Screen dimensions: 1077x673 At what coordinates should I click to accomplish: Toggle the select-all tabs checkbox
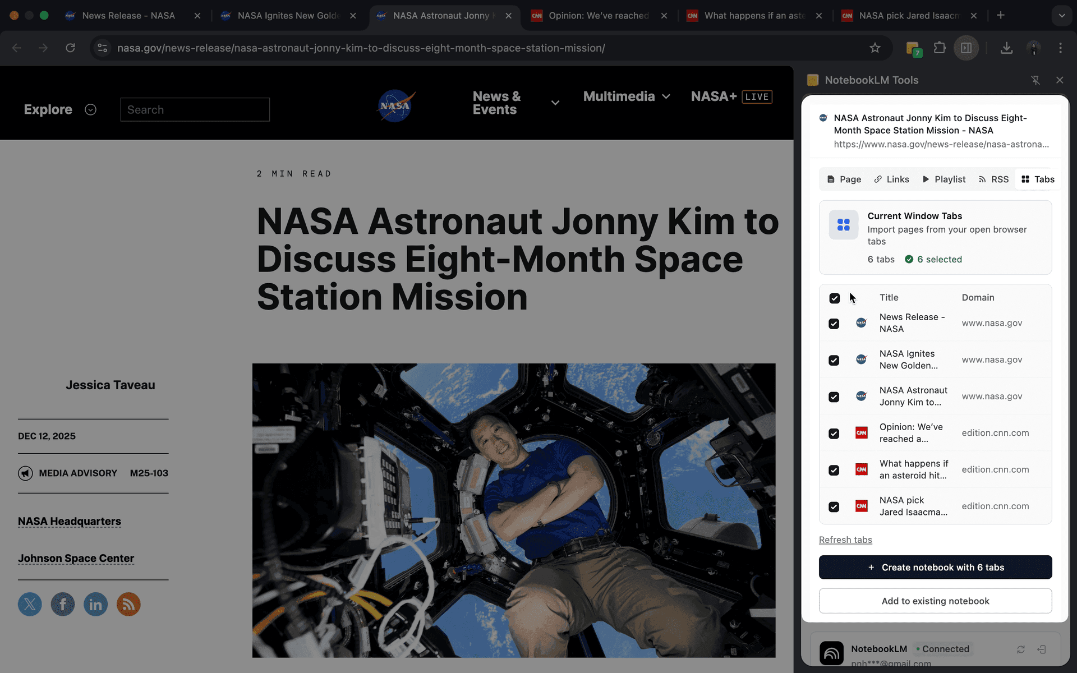pos(834,298)
